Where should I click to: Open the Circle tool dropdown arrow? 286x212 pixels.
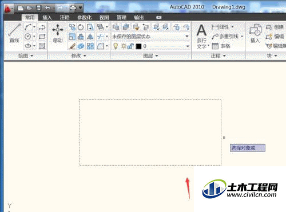click(34, 37)
